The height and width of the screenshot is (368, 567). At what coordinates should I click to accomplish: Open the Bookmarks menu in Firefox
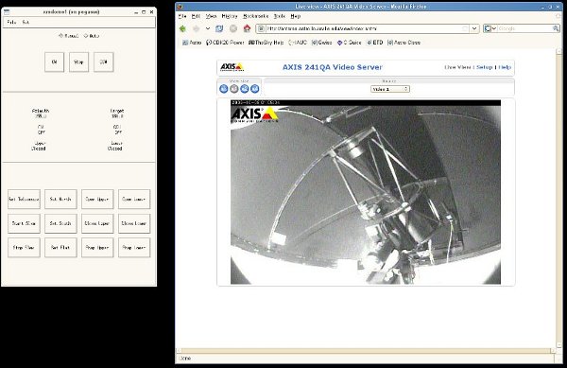pyautogui.click(x=256, y=16)
